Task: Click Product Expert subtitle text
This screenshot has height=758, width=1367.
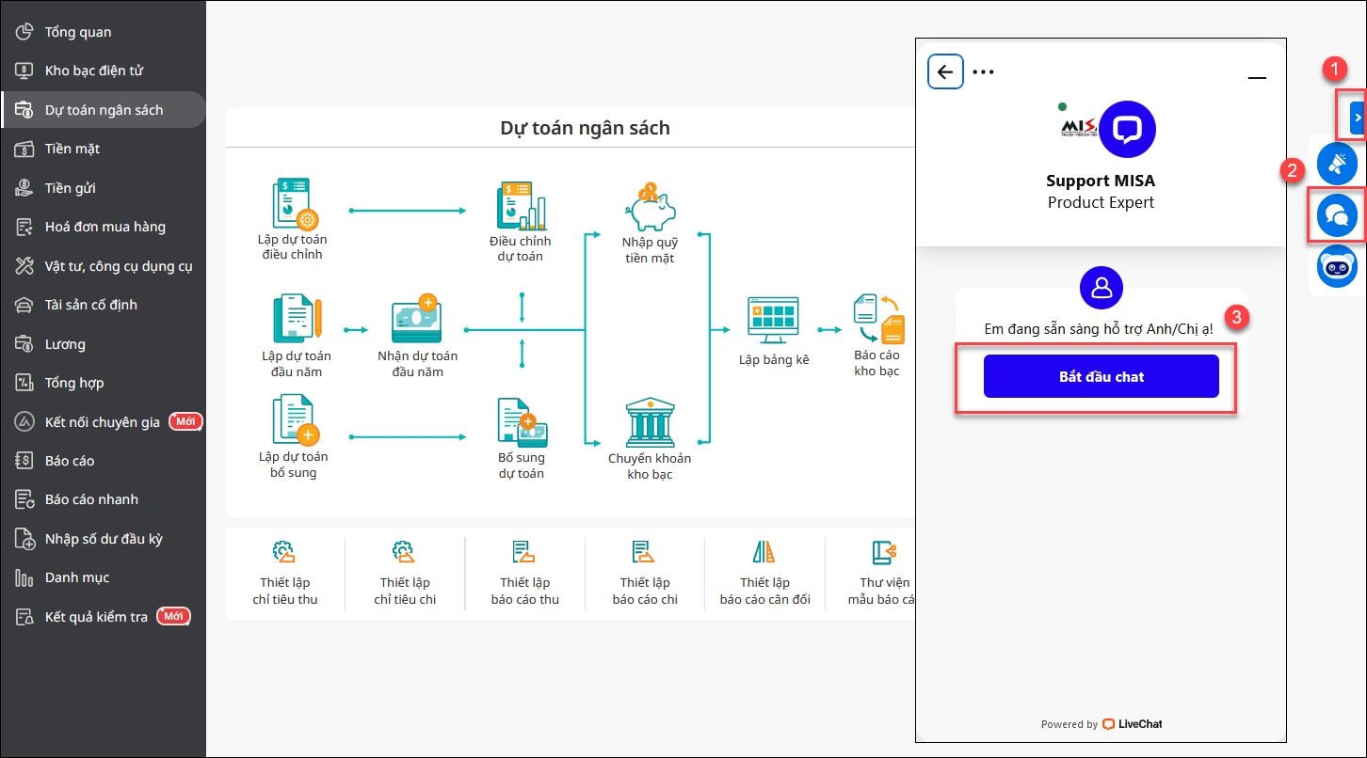Action: (1101, 202)
